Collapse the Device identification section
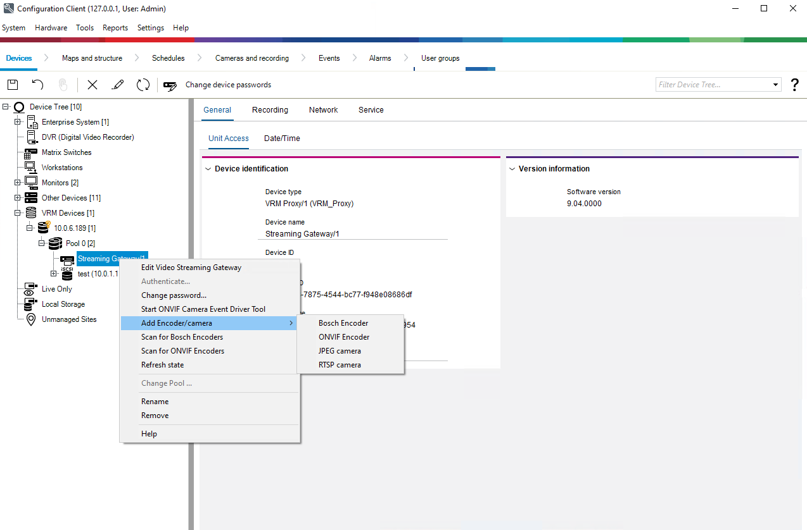This screenshot has width=807, height=530. click(208, 169)
